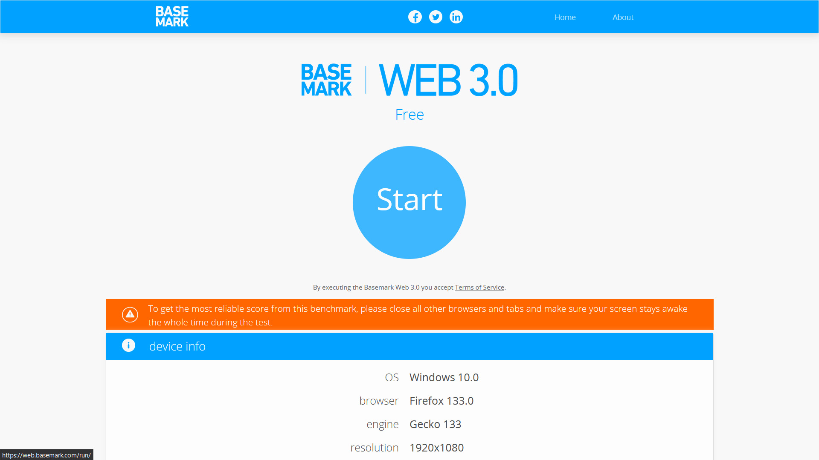Click the warning triangle icon
Viewport: 819px width, 460px height.
(x=130, y=315)
